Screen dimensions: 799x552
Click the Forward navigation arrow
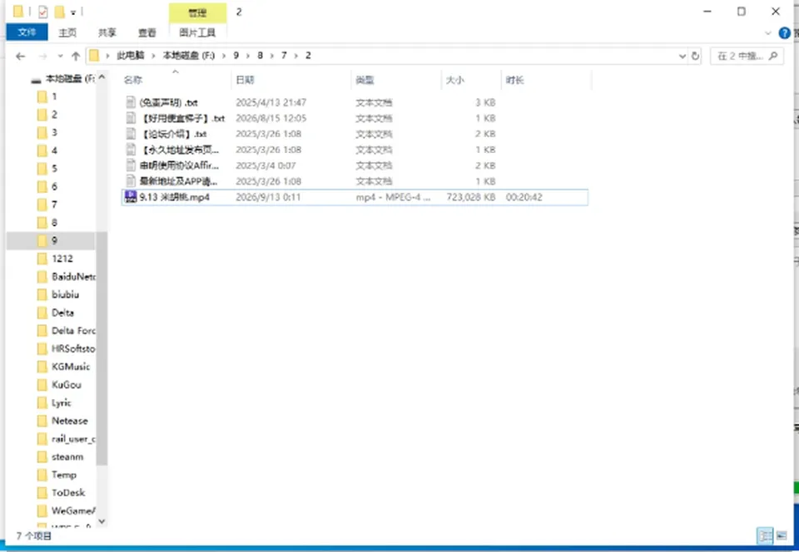pyautogui.click(x=42, y=56)
